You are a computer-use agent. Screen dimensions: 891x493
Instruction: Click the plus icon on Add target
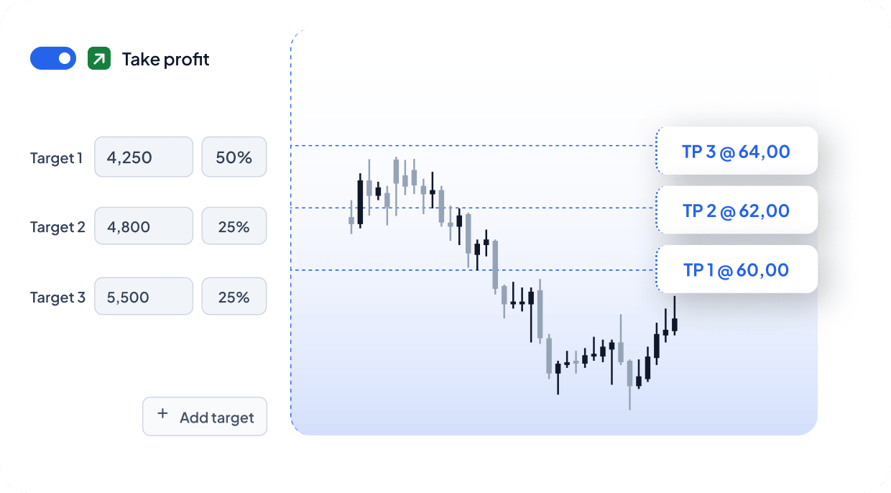[x=162, y=416]
